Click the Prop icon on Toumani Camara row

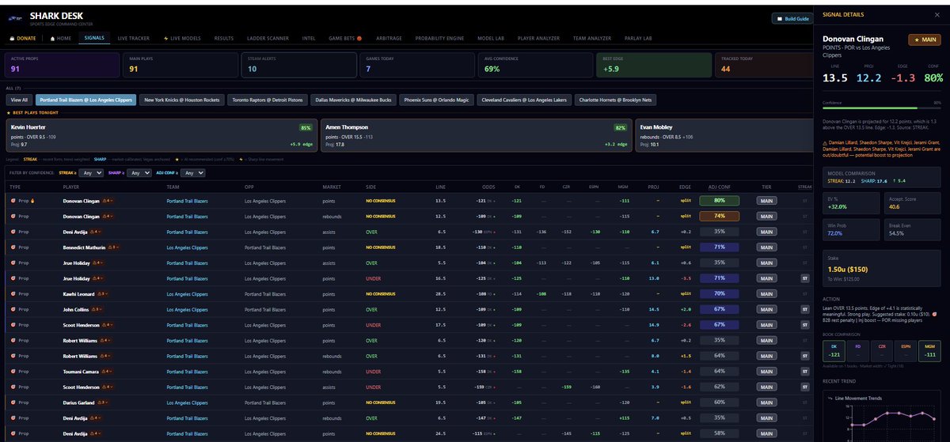coord(13,371)
